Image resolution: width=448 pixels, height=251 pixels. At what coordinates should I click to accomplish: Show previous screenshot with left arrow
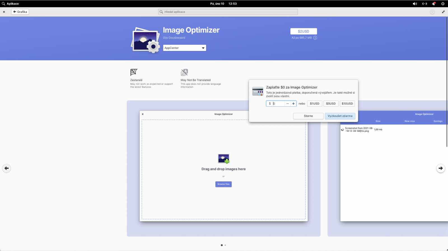coord(6,168)
